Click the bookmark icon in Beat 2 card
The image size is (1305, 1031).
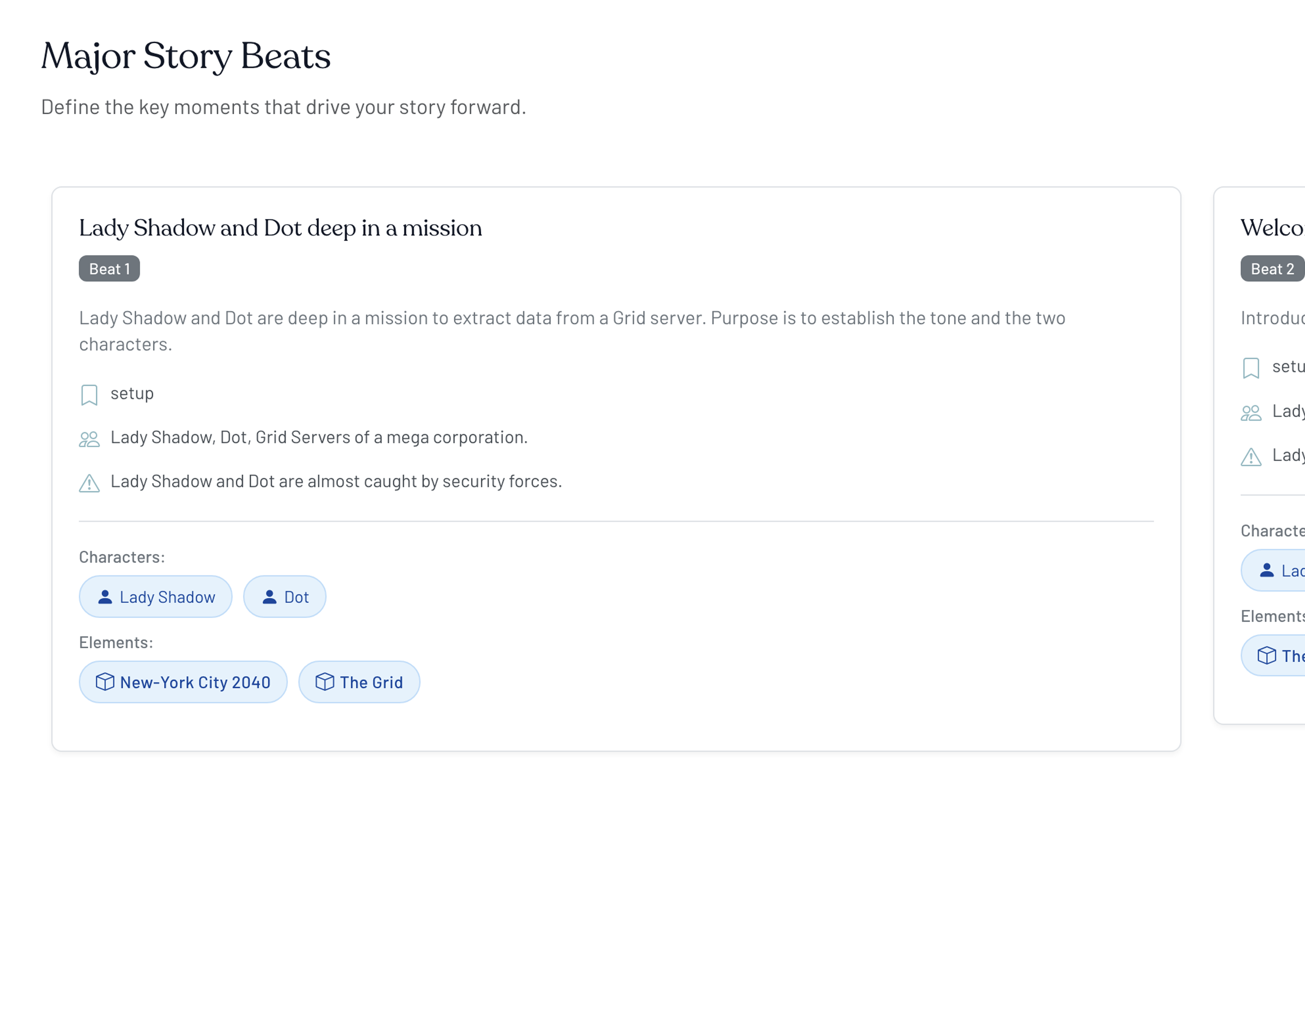[x=1251, y=368]
